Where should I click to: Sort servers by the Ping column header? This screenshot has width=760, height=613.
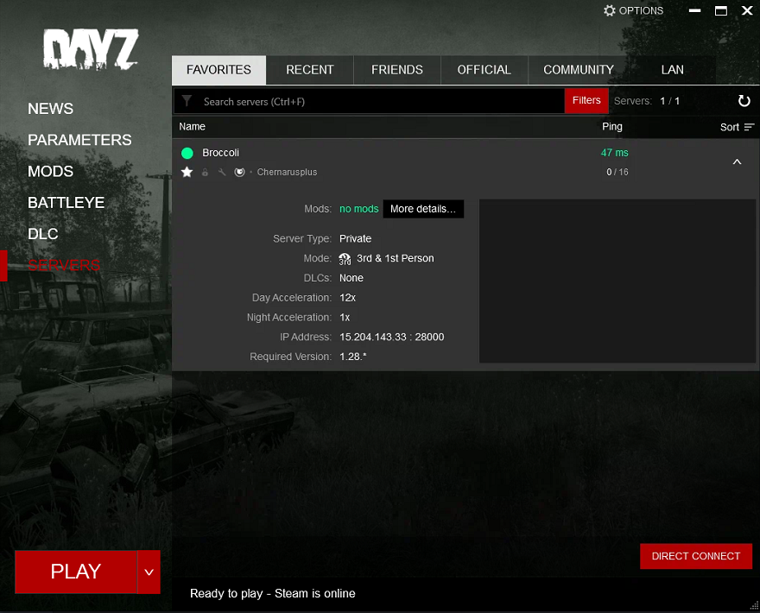pos(612,126)
